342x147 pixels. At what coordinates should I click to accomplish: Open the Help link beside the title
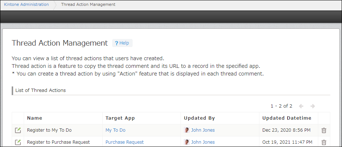coord(122,43)
